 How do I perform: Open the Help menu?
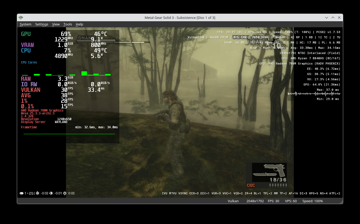pos(79,24)
